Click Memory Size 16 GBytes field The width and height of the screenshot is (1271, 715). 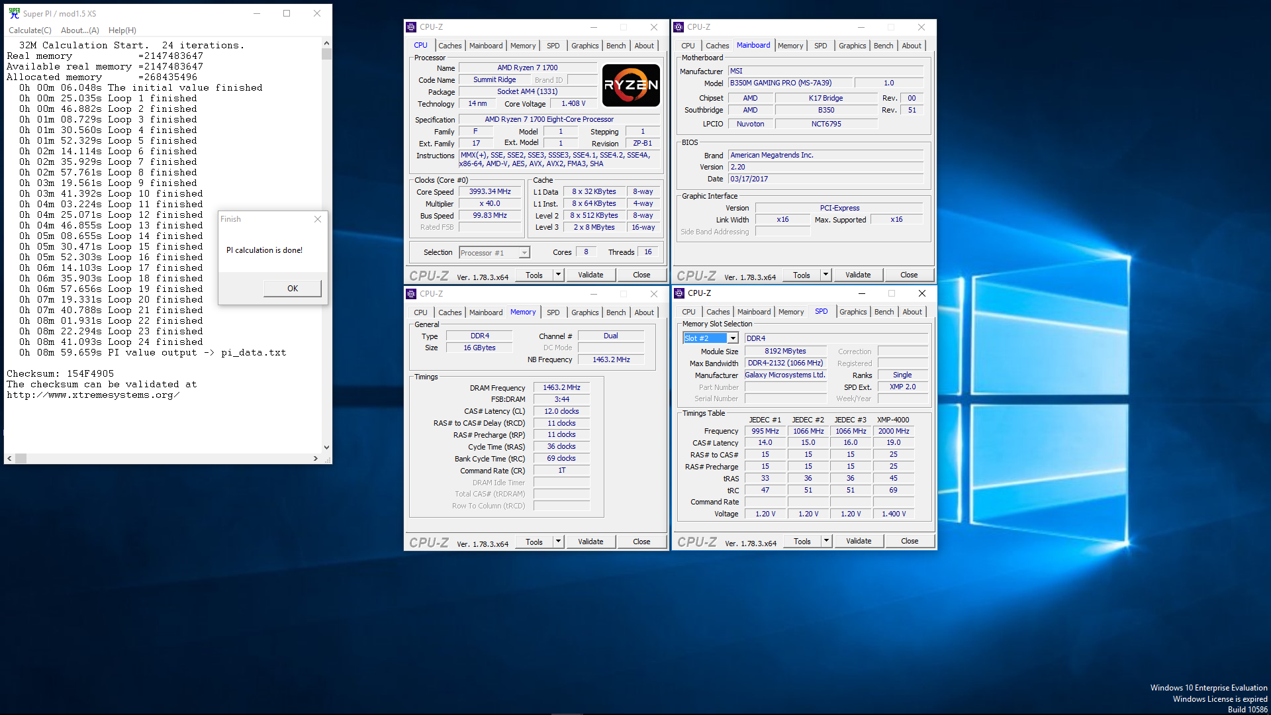point(479,348)
